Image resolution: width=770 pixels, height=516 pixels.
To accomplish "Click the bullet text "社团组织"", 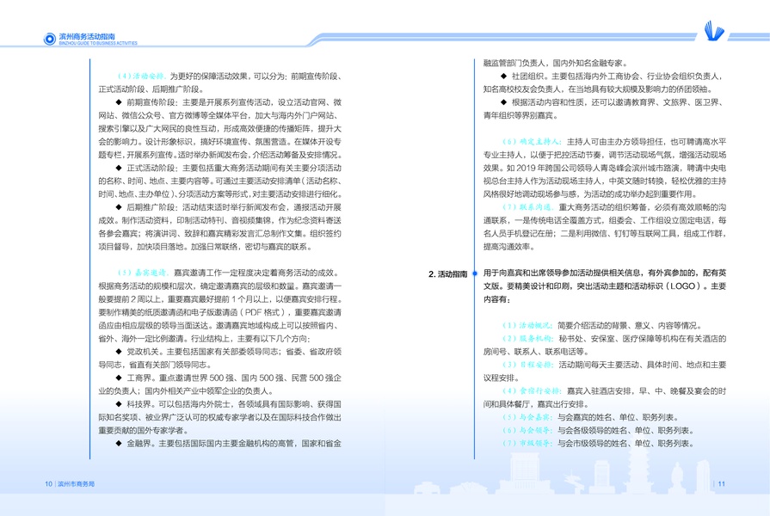I will (x=527, y=76).
